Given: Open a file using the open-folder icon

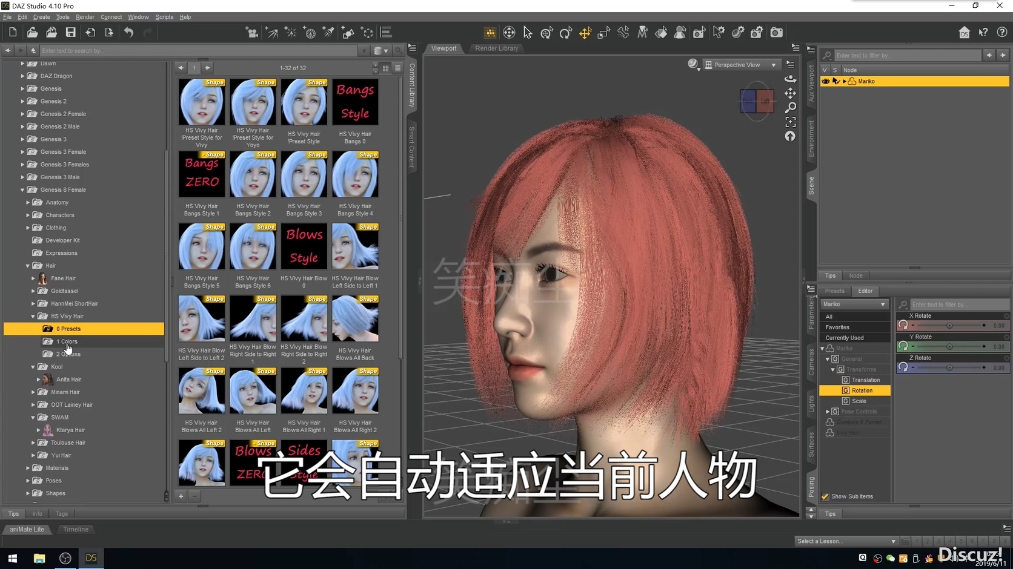Looking at the screenshot, I should [x=32, y=33].
